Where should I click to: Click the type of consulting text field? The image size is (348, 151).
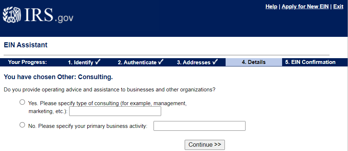(x=115, y=111)
